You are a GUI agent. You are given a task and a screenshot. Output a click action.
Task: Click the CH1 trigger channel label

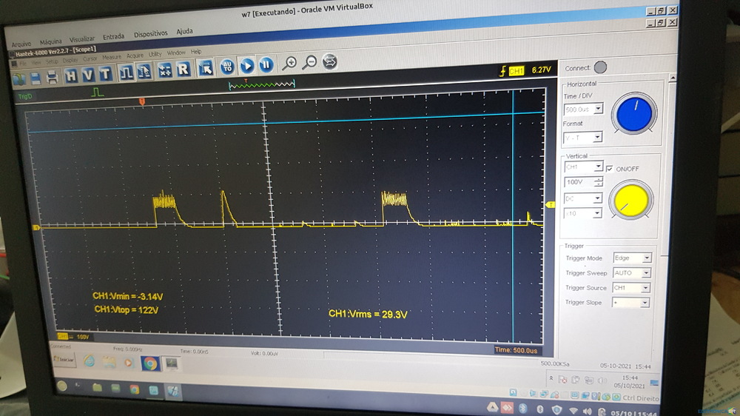(x=517, y=71)
